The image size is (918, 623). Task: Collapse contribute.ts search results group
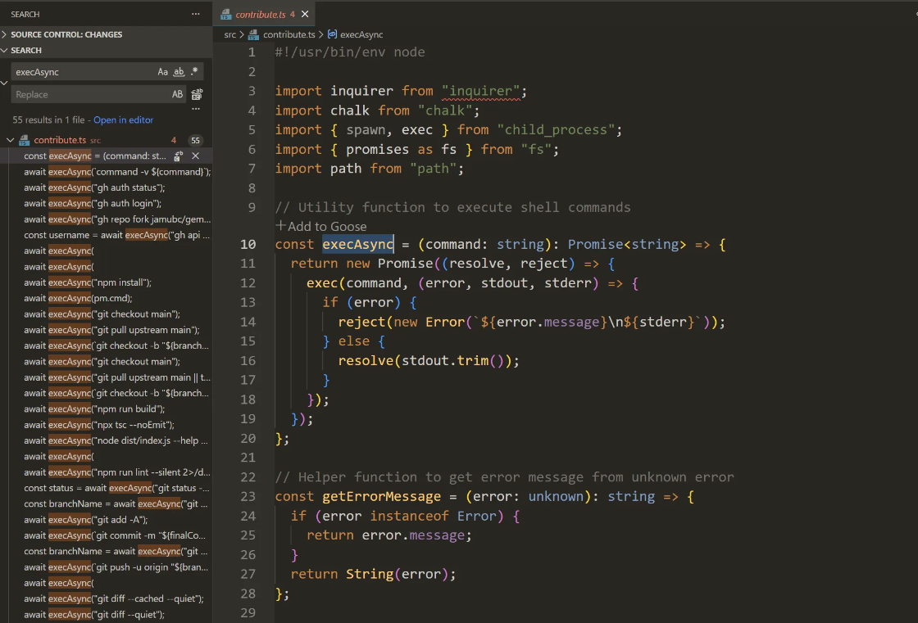pos(10,140)
